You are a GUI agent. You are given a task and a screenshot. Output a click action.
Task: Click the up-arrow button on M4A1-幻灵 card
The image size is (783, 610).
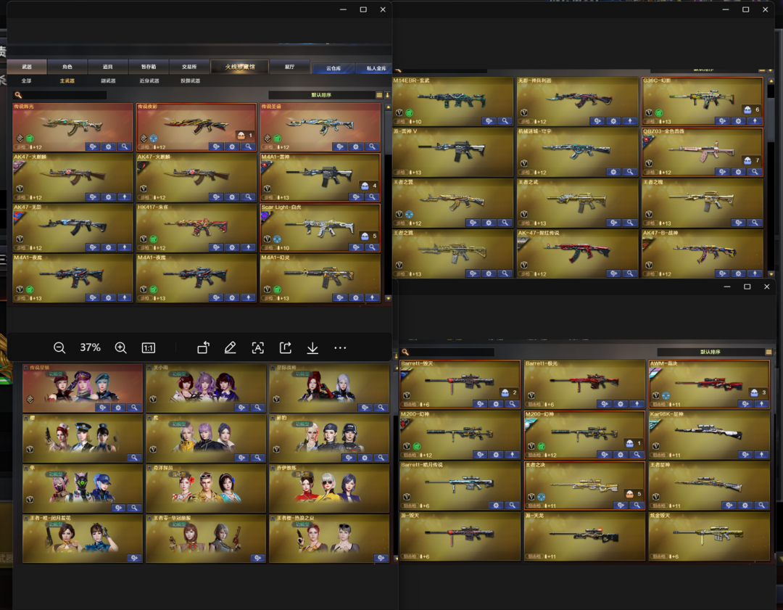372,298
